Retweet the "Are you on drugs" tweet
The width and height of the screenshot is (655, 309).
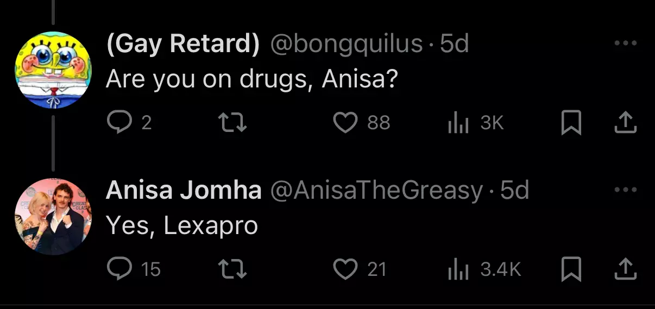(x=235, y=123)
